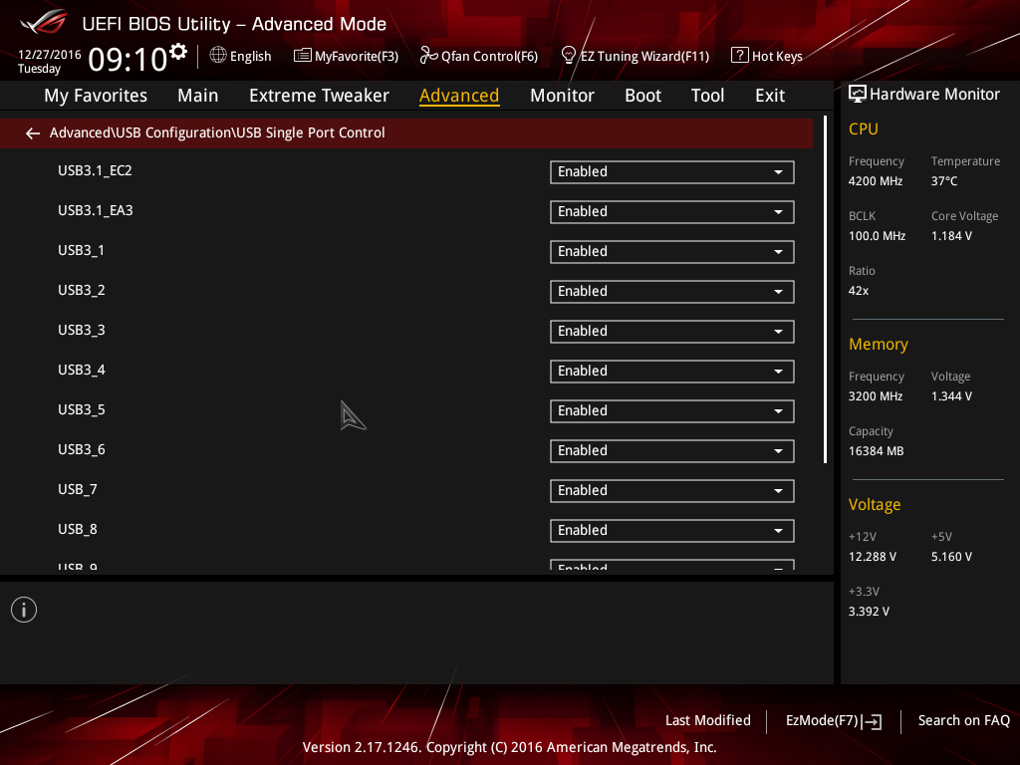This screenshot has height=765, width=1020.
Task: Click the BCLK 100.0 MHz value
Action: 877,236
